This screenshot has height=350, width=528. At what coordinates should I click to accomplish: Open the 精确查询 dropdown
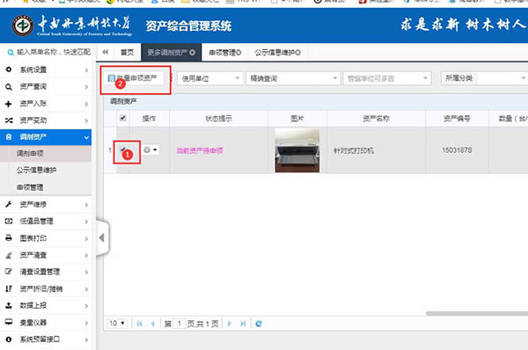(293, 78)
